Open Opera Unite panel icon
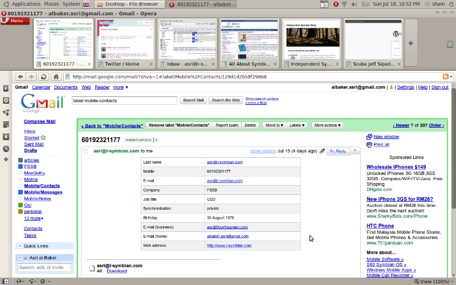This screenshot has height=285, width=456. pos(6,112)
